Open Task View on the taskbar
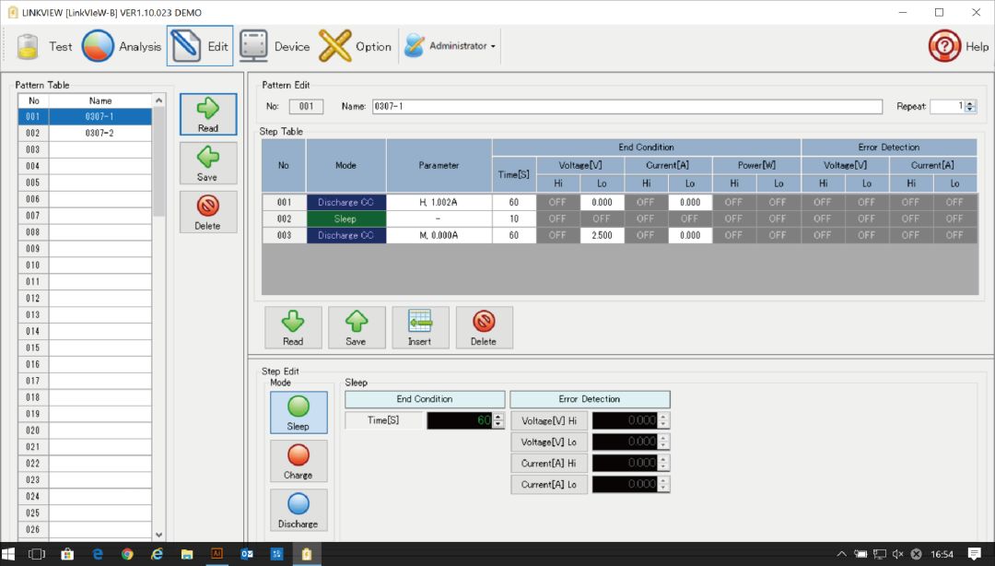This screenshot has width=995, height=566. 37,555
